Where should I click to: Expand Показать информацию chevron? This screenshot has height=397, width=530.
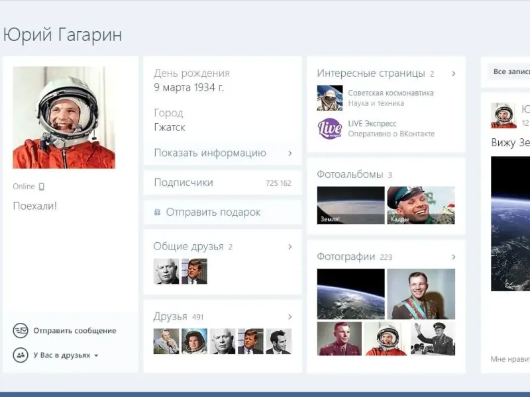click(290, 154)
